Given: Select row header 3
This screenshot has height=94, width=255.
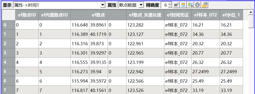Looking at the screenshot, I should point(9,53).
